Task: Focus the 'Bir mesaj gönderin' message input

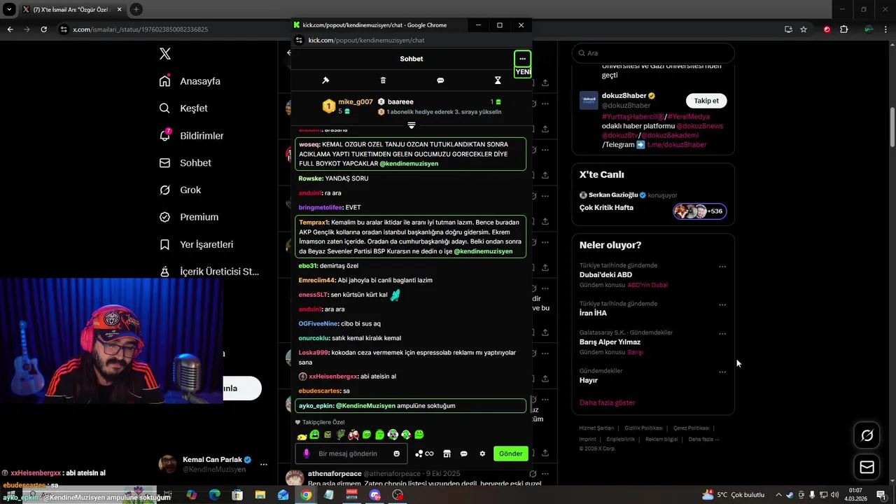Action: pyautogui.click(x=351, y=454)
